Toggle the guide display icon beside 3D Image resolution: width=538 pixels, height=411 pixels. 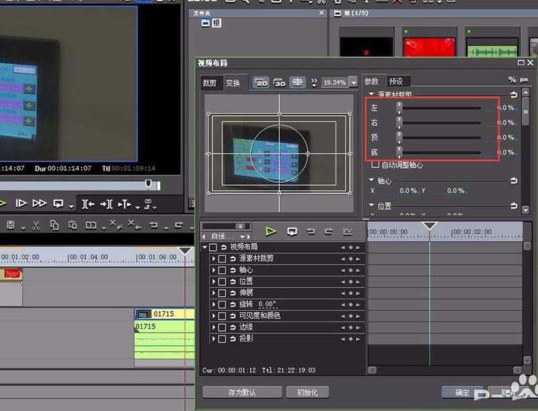[x=297, y=82]
